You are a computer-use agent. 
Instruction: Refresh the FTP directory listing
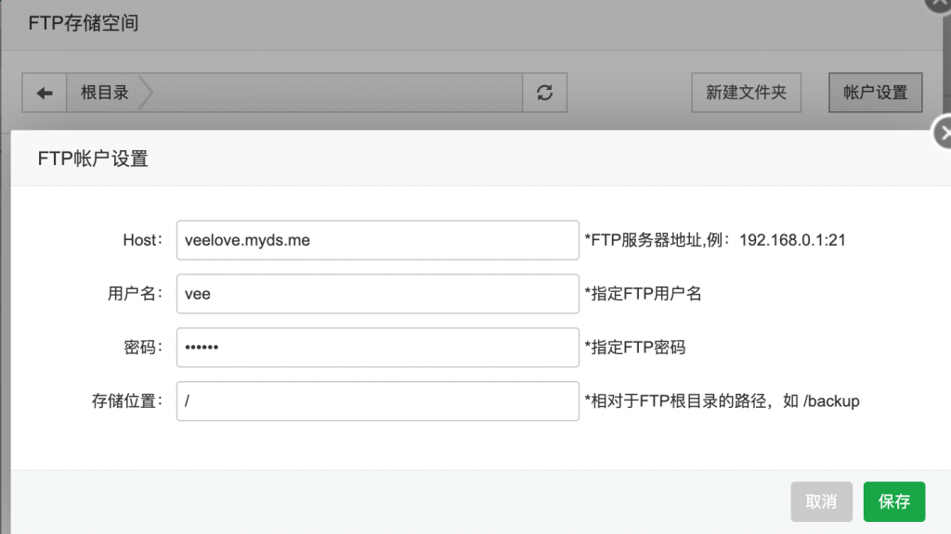click(544, 93)
